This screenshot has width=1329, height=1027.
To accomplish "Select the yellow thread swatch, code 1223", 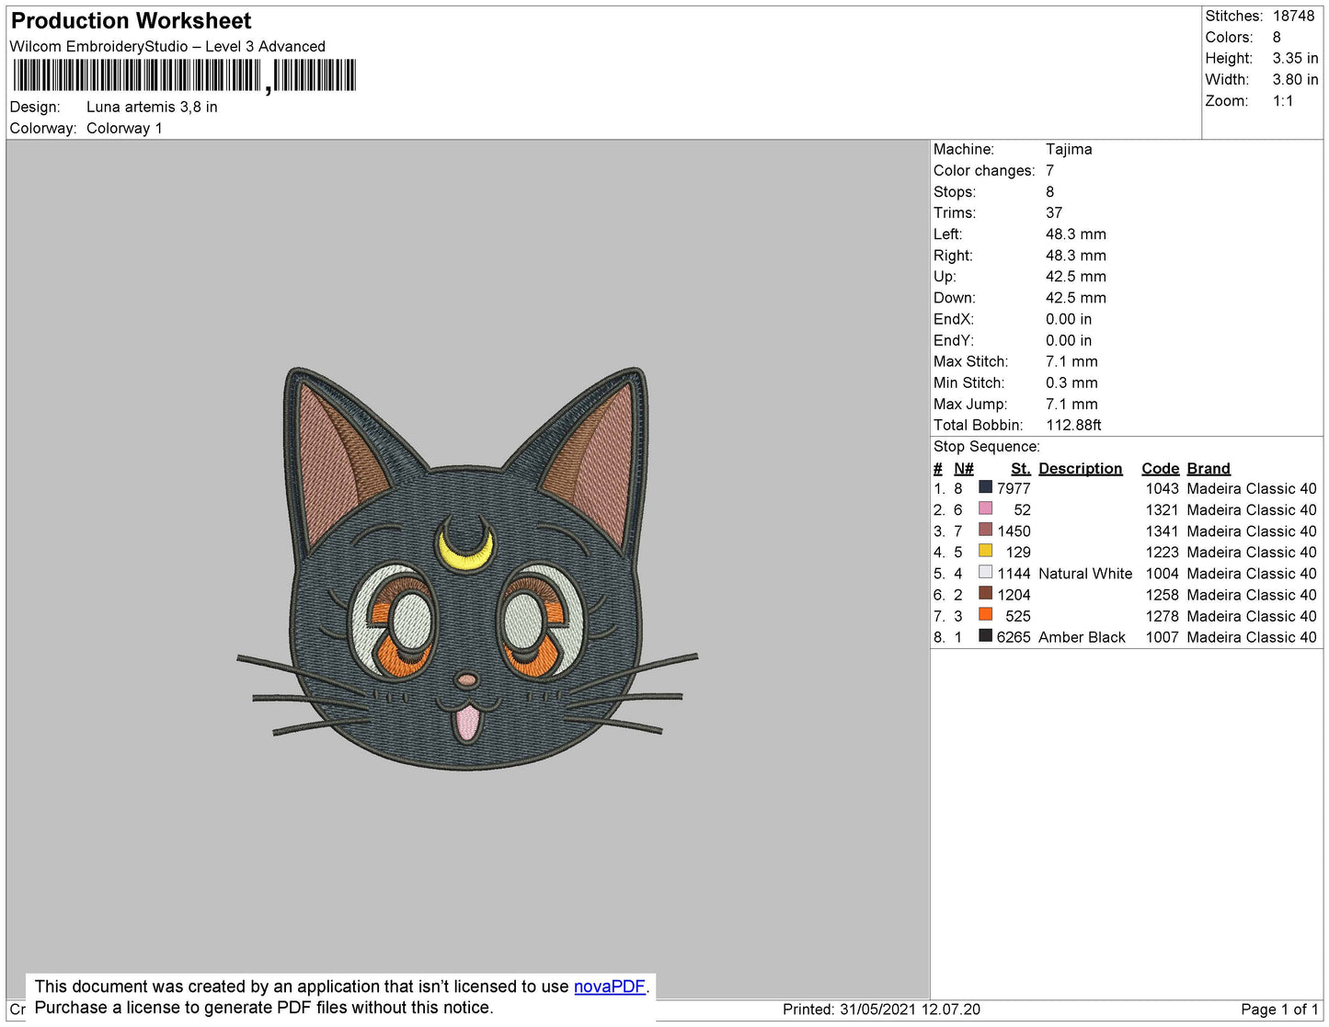I will pyautogui.click(x=985, y=551).
